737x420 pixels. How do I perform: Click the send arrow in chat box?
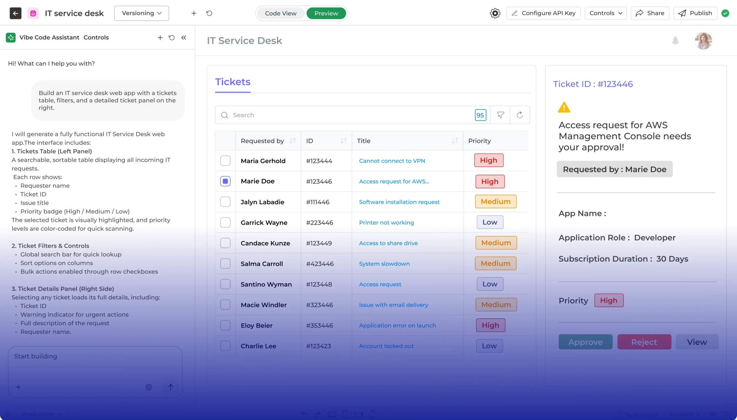coord(171,387)
